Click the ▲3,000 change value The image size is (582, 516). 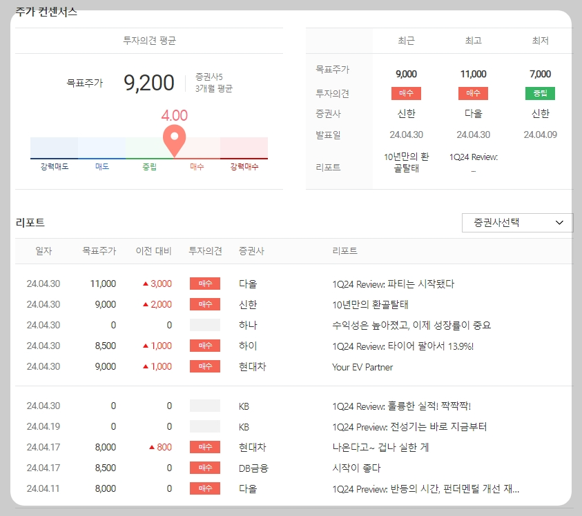coord(157,284)
